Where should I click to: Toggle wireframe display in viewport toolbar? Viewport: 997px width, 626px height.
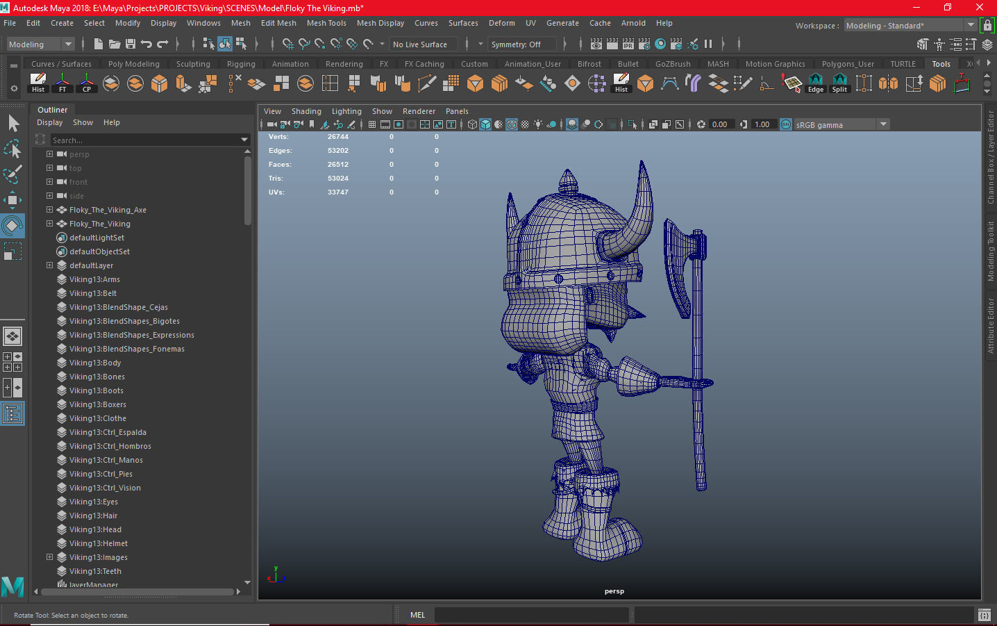pos(473,124)
